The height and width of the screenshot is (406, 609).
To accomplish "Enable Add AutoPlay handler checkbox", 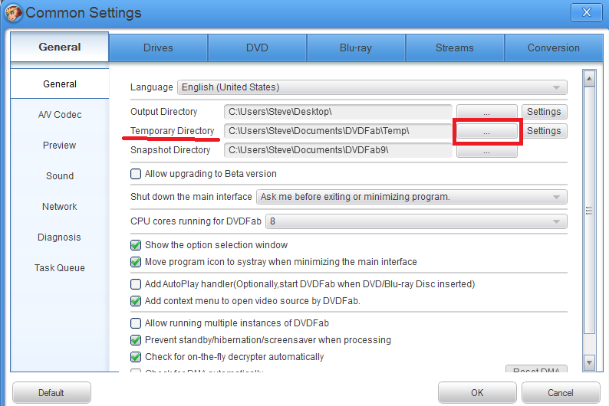I will click(136, 284).
